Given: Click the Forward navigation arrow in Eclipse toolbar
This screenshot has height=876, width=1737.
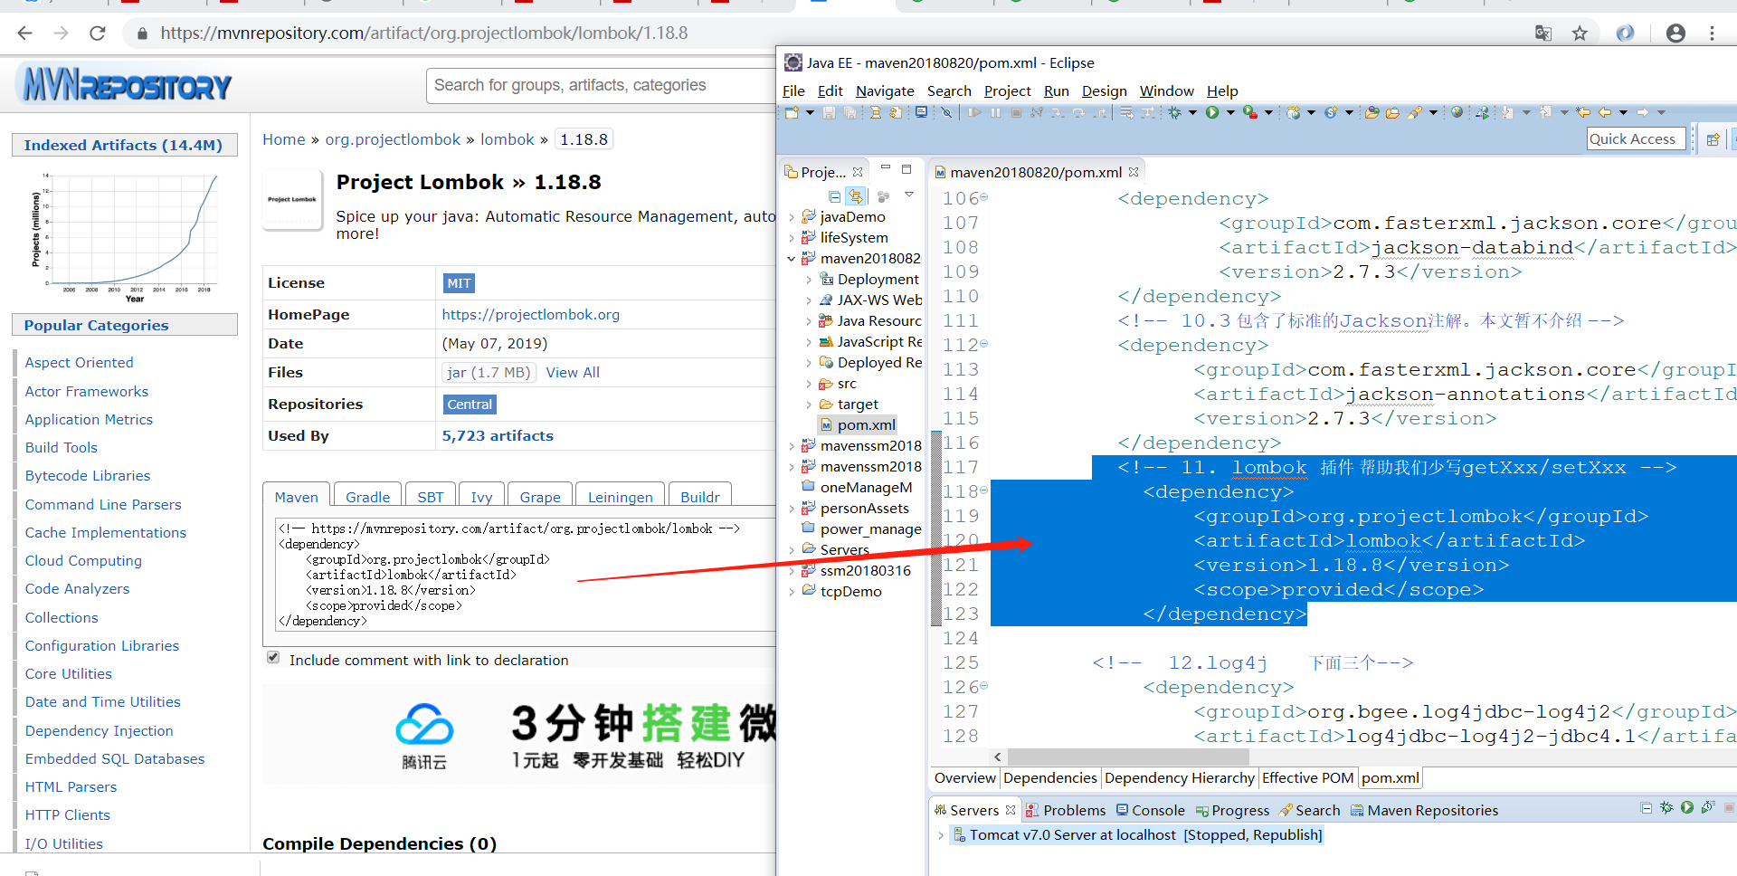Looking at the screenshot, I should coord(1643,112).
